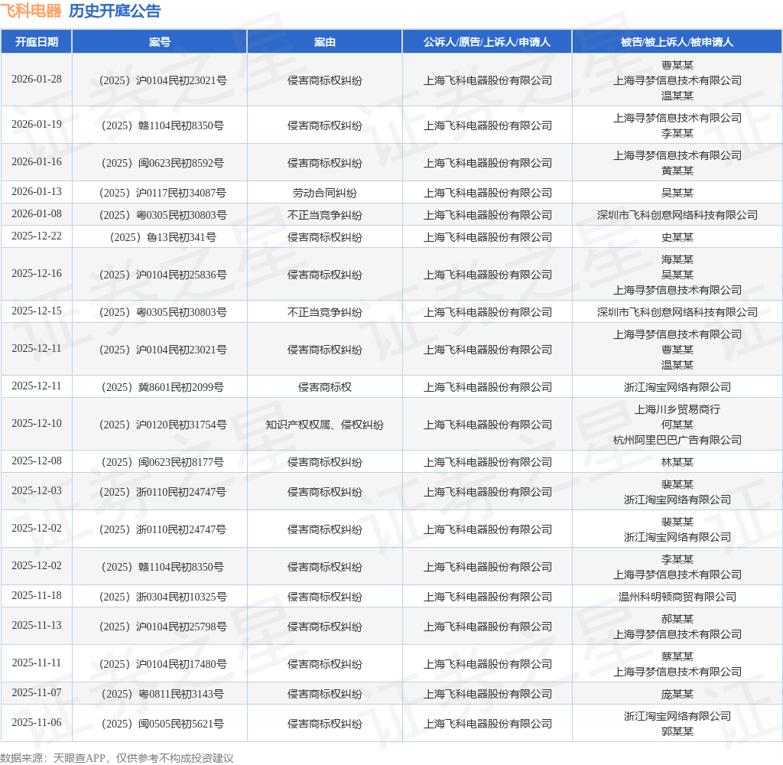The width and height of the screenshot is (783, 765).
Task: Click defendant 海某某
Action: pos(677,259)
